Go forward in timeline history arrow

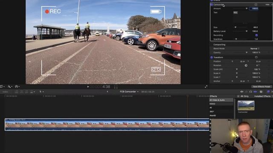point(166,92)
